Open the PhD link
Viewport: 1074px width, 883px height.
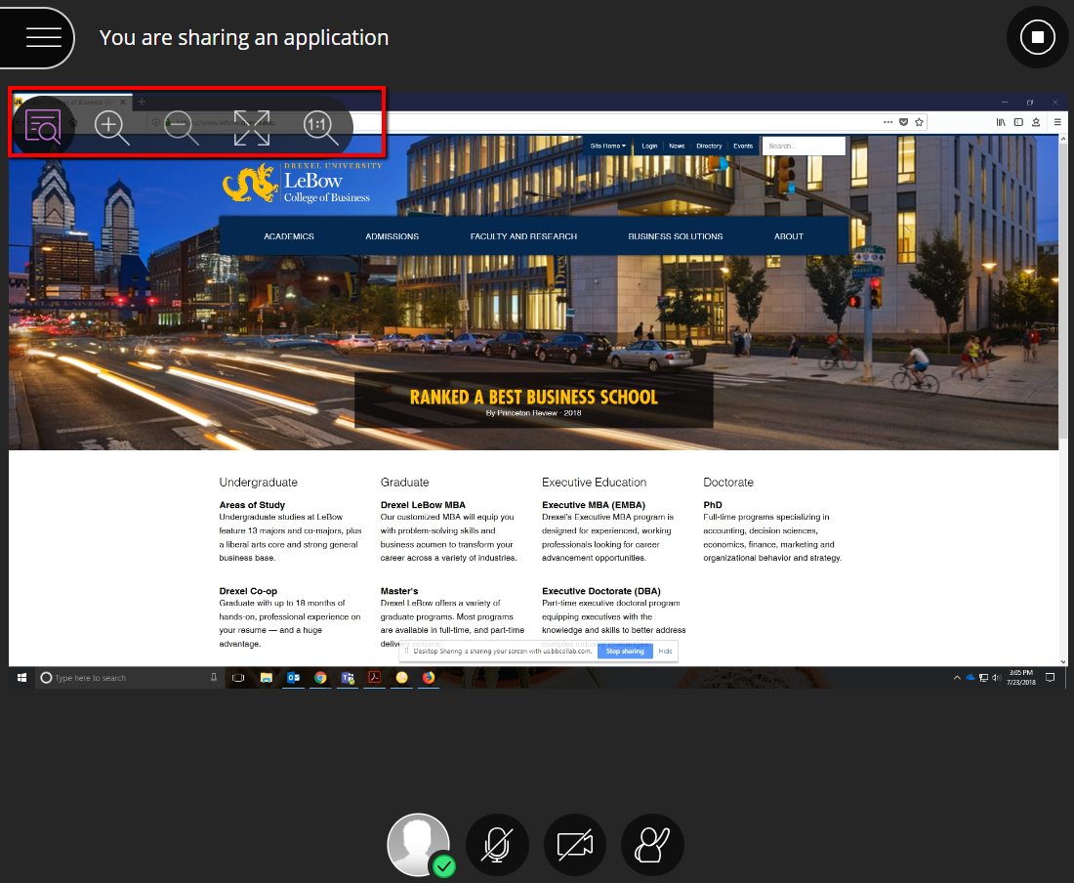click(713, 505)
